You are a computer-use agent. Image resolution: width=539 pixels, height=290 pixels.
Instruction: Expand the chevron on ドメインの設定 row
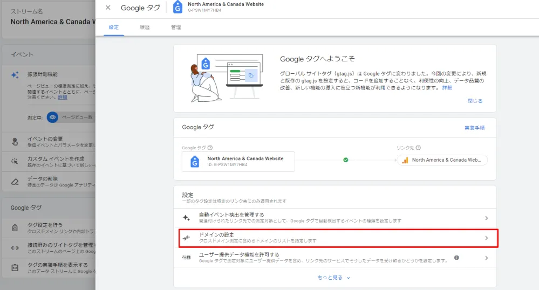(x=487, y=238)
